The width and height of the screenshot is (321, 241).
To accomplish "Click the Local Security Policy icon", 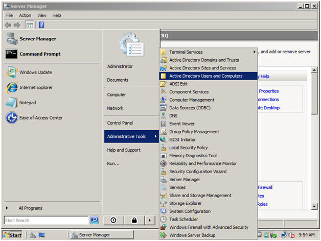I will (x=163, y=148).
